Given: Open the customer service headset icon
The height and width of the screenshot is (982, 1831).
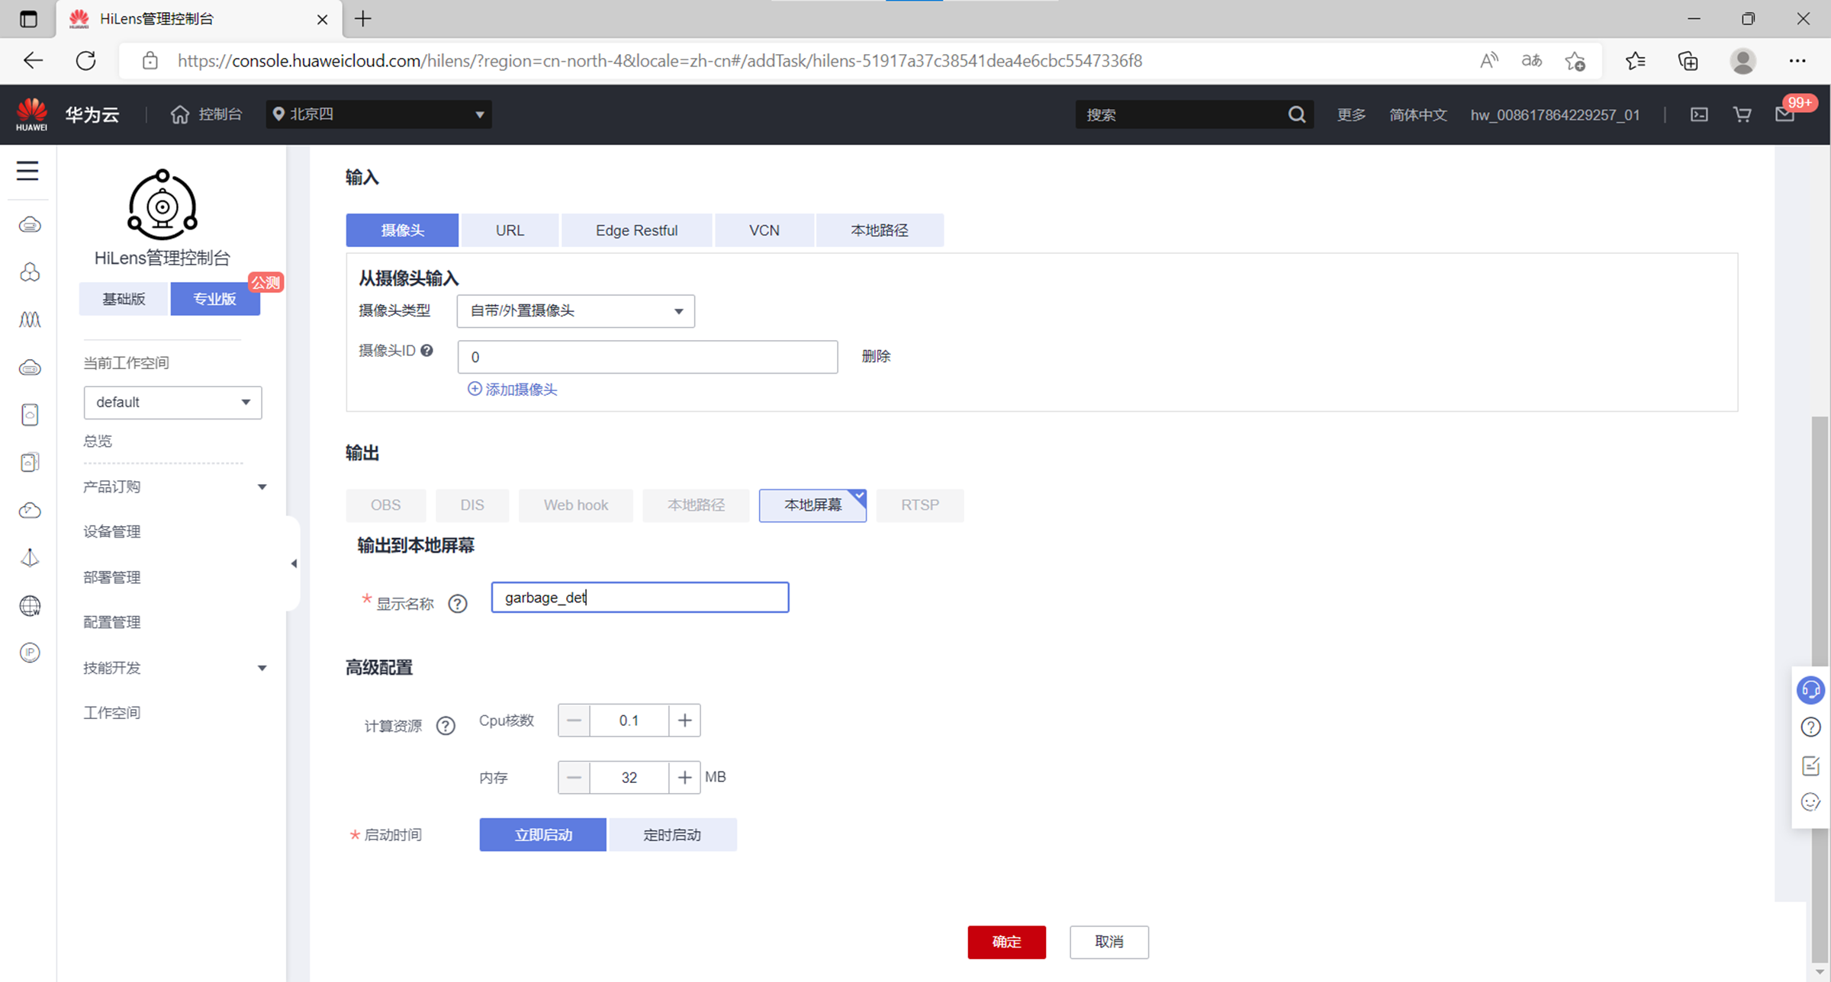Looking at the screenshot, I should coord(1810,690).
